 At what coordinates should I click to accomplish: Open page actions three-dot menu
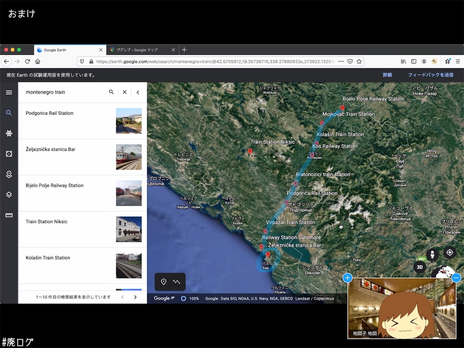341,62
